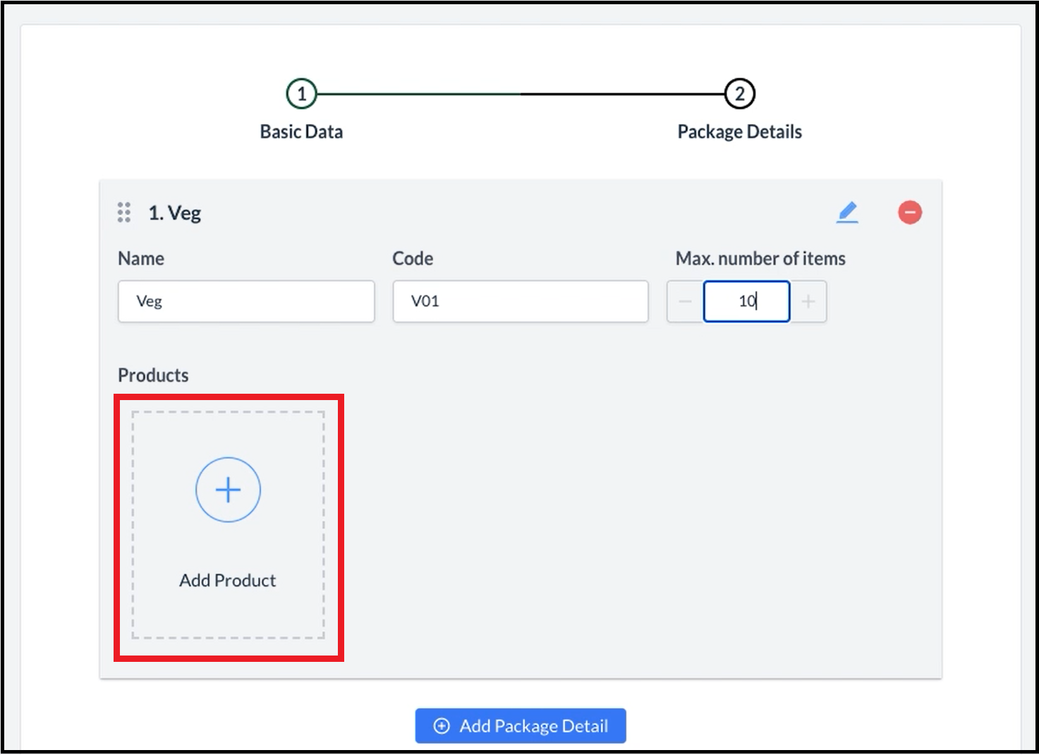Click into the Code field showing V01
This screenshot has height=755, width=1039.
click(521, 301)
